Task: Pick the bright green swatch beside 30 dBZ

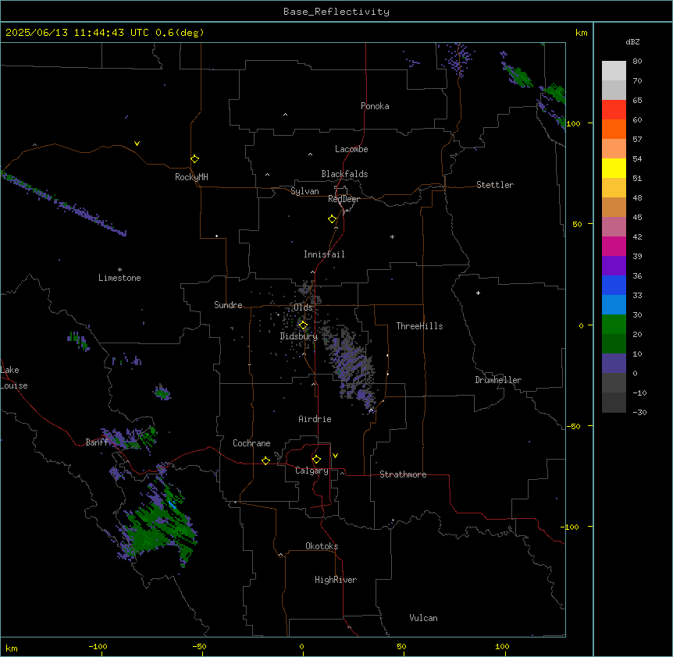Action: (x=614, y=325)
